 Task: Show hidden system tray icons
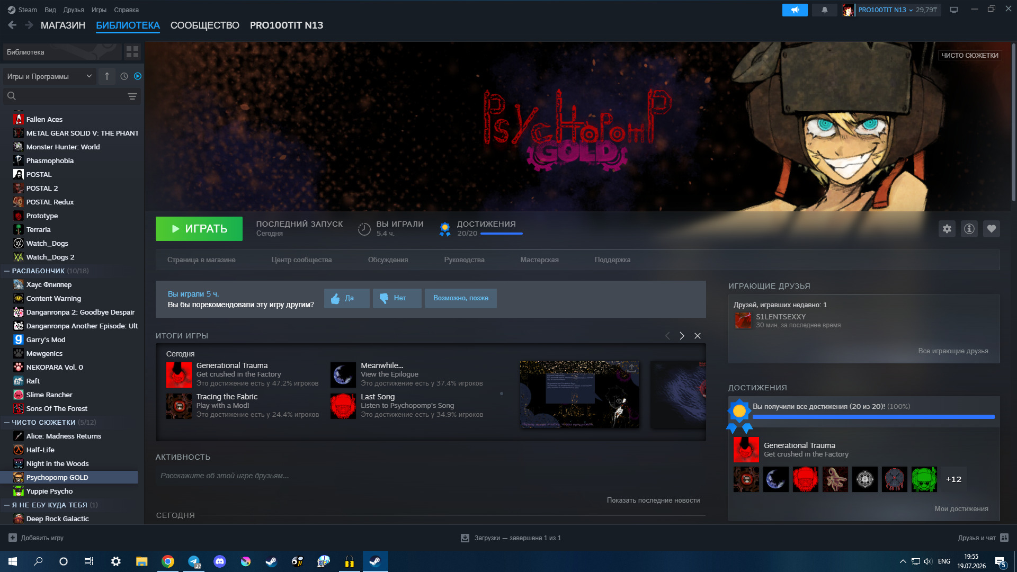[903, 561]
